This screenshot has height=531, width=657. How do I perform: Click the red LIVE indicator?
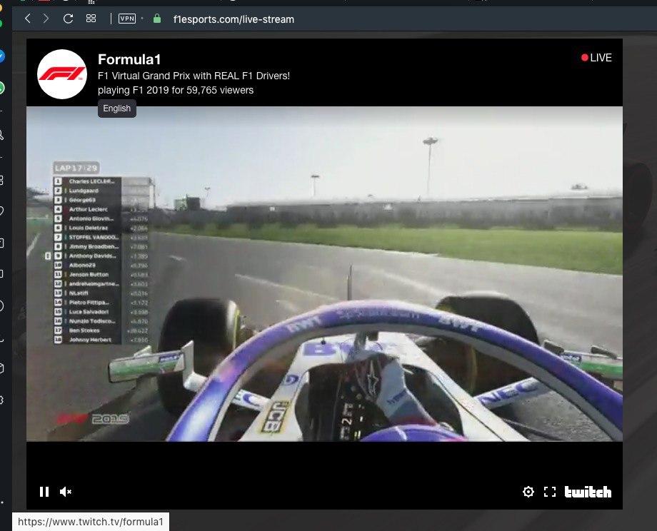click(x=596, y=58)
